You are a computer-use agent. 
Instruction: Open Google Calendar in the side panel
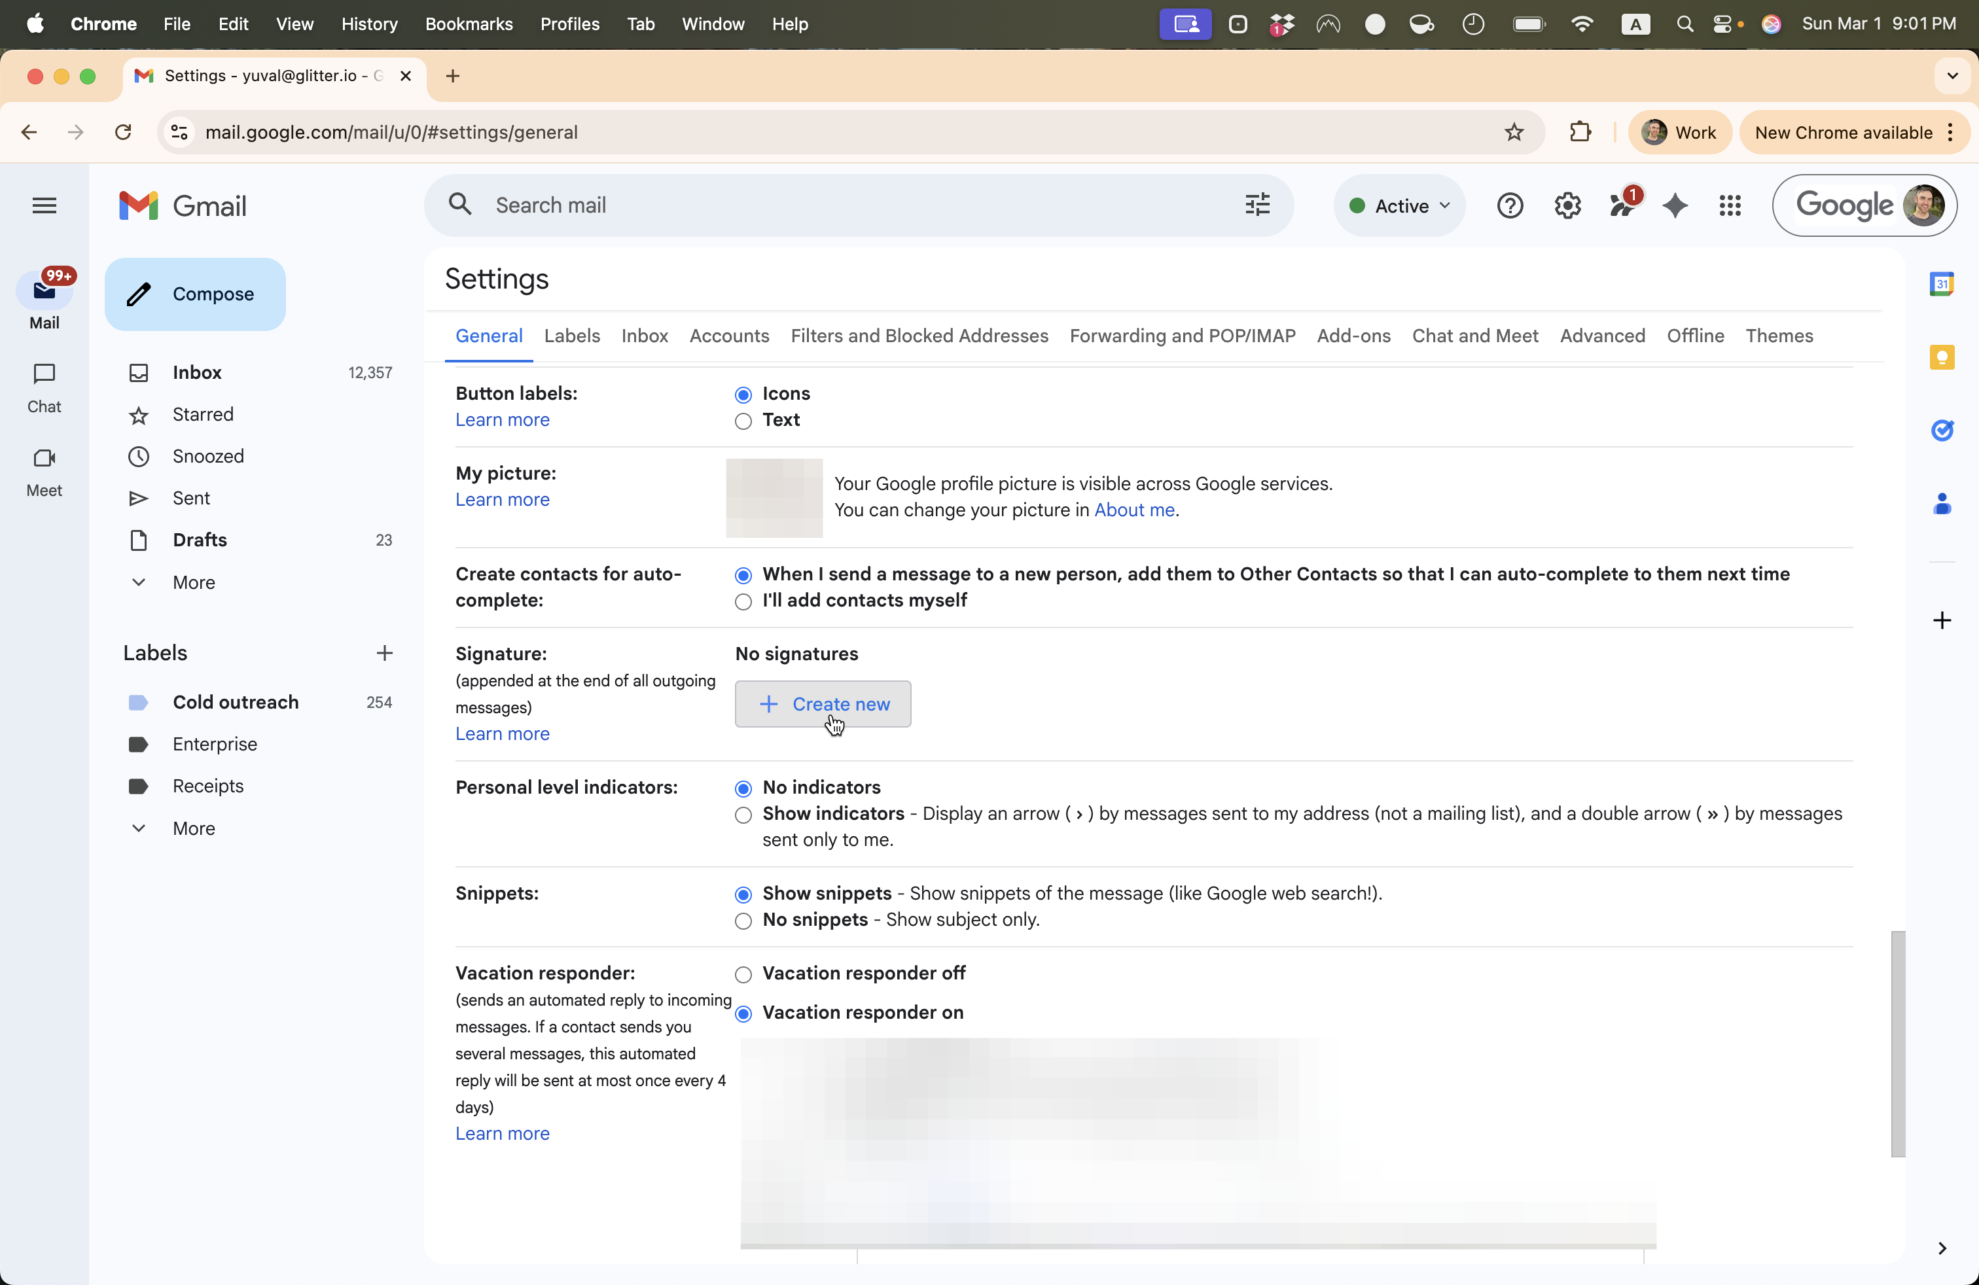tap(1942, 284)
